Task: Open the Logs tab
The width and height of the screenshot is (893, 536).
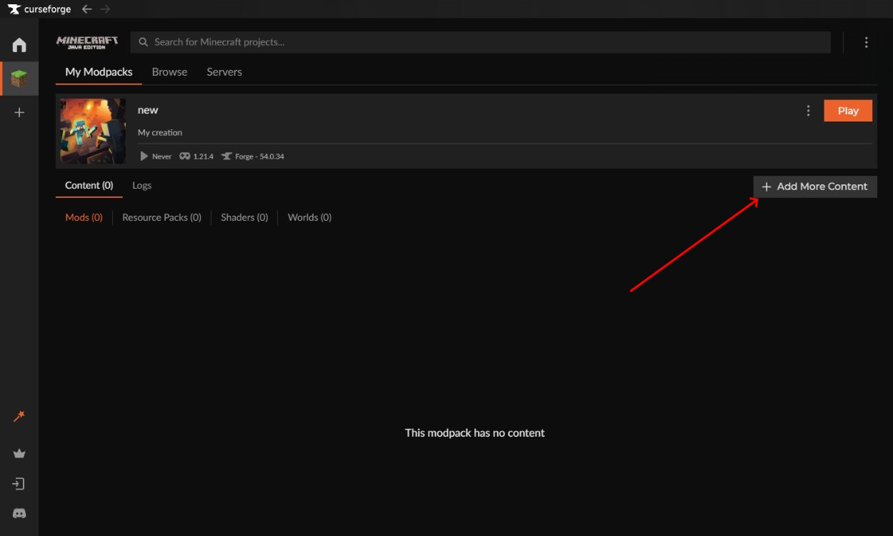Action: pos(141,185)
